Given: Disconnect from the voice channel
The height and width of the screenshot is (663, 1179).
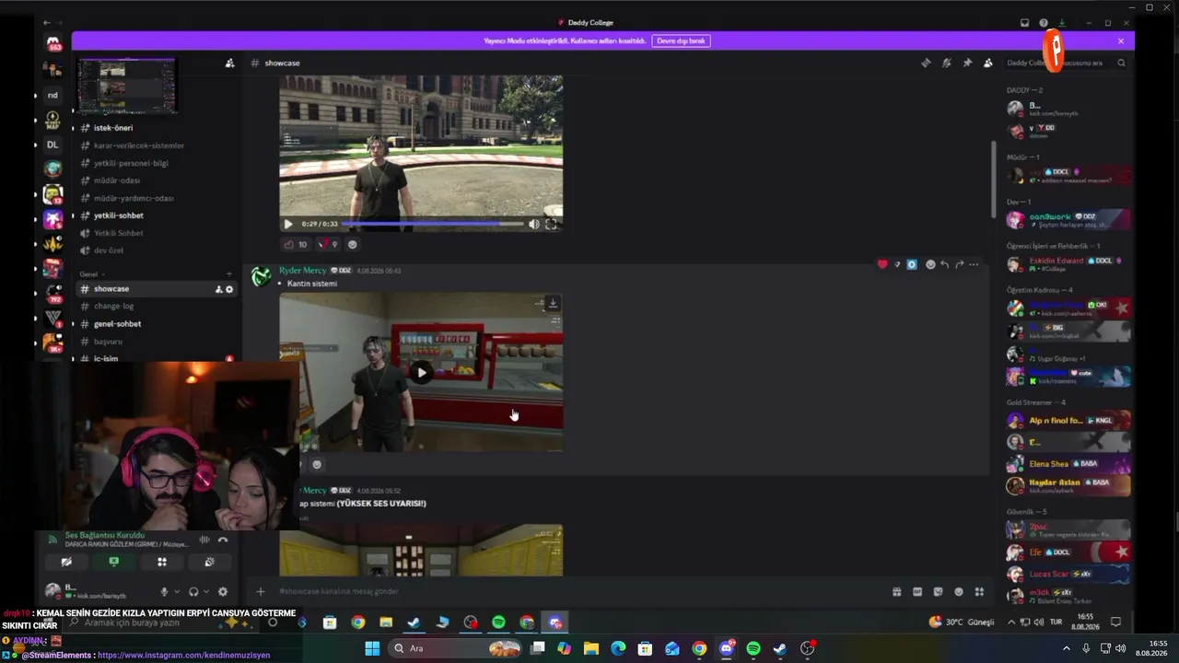Looking at the screenshot, I should point(223,540).
